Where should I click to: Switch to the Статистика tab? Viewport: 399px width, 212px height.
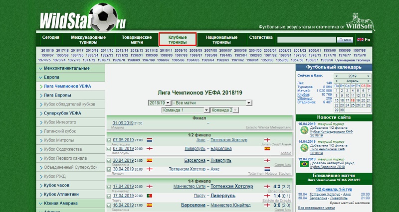(x=261, y=37)
